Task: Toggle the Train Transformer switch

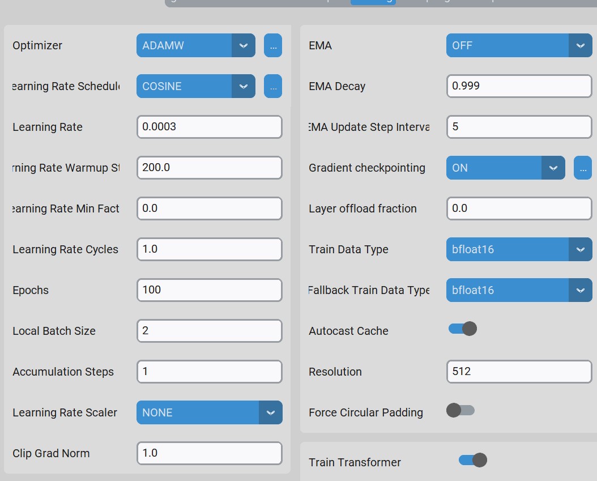Action: 473,460
